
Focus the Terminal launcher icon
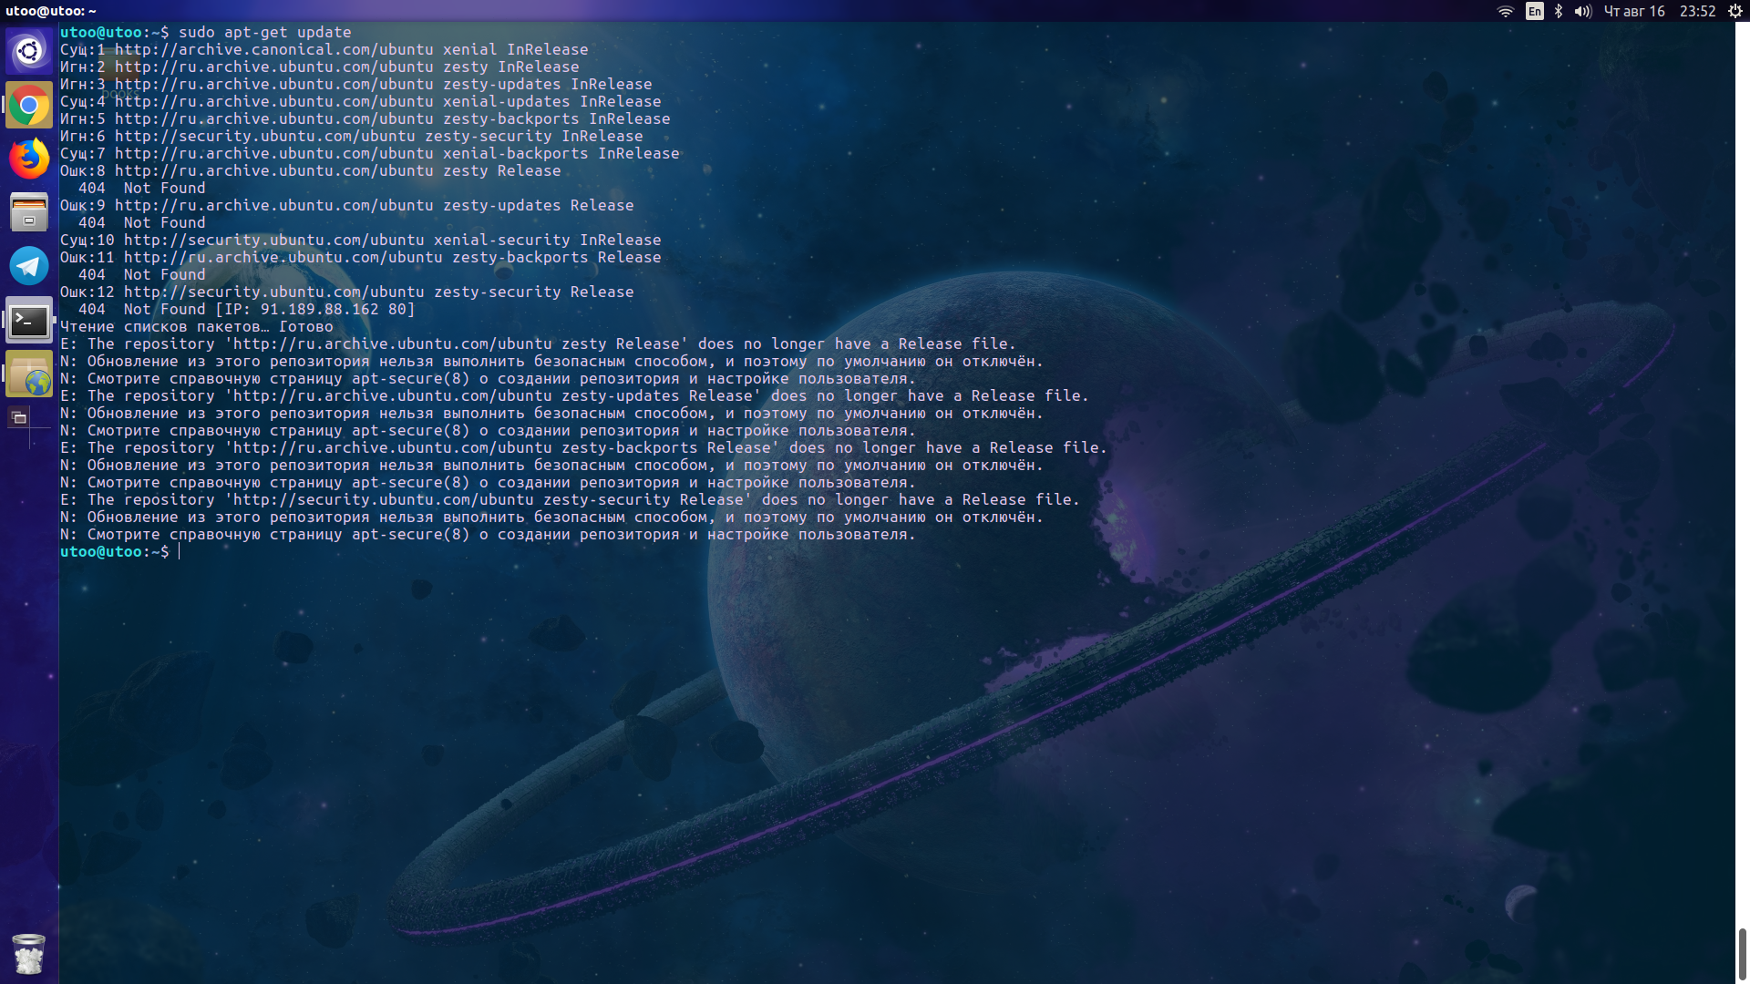[29, 320]
